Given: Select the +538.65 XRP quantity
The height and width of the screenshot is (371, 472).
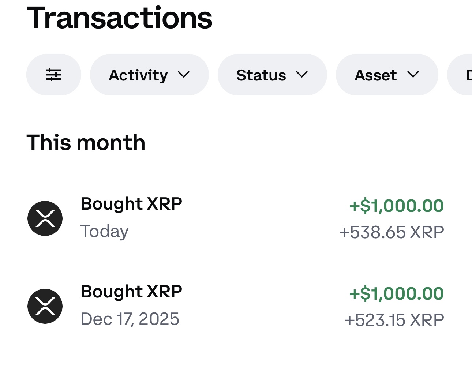Looking at the screenshot, I should (x=392, y=232).
